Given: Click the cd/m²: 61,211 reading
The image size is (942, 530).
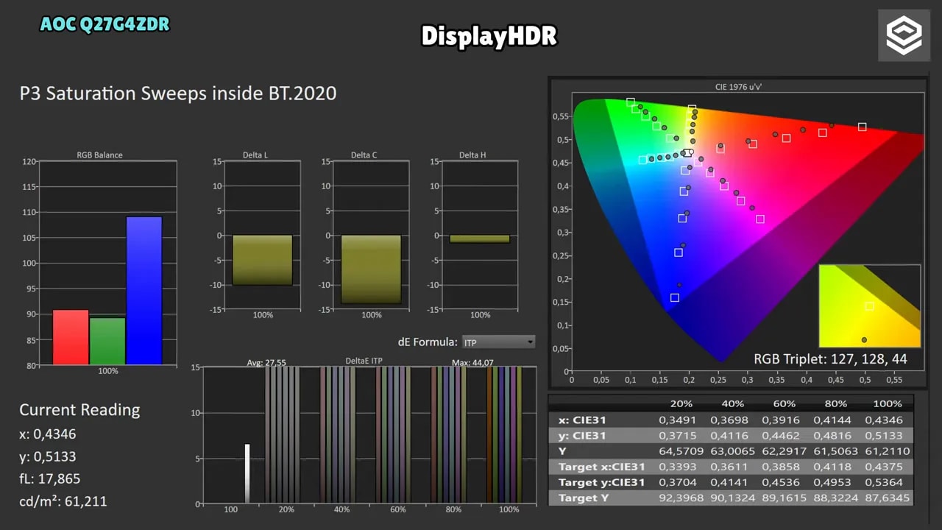Looking at the screenshot, I should pos(63,501).
